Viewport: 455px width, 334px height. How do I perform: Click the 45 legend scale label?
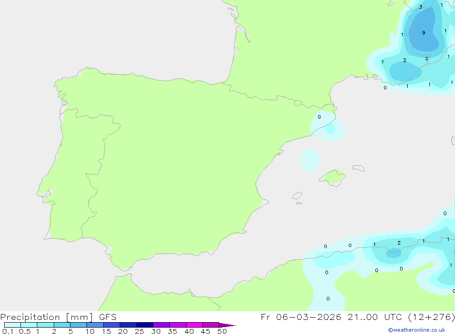pos(206,331)
